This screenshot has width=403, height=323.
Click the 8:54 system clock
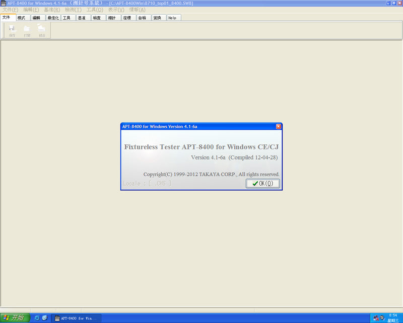coord(393,315)
